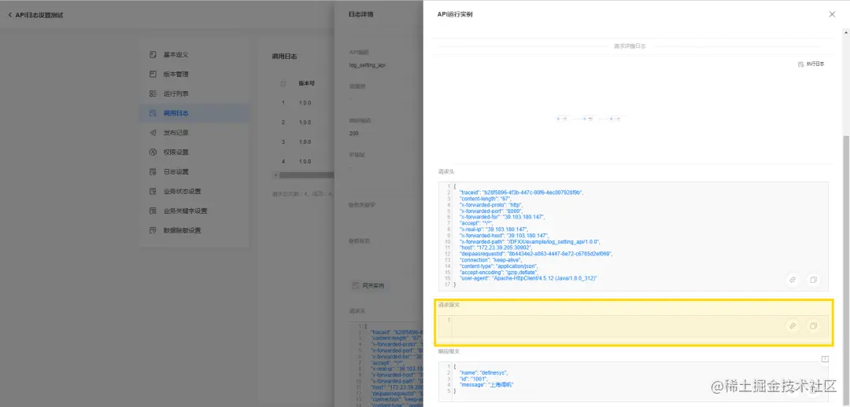Click the 权限设置 sidebar icon
850x407 pixels.
[153, 152]
